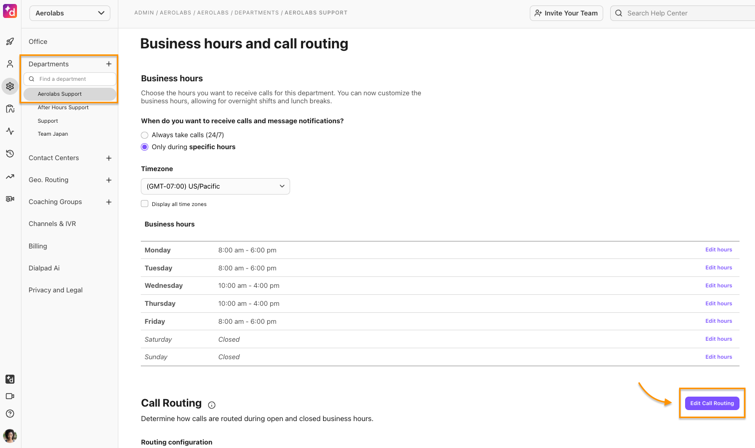
Task: Click the Search Help Center field
Action: click(683, 13)
